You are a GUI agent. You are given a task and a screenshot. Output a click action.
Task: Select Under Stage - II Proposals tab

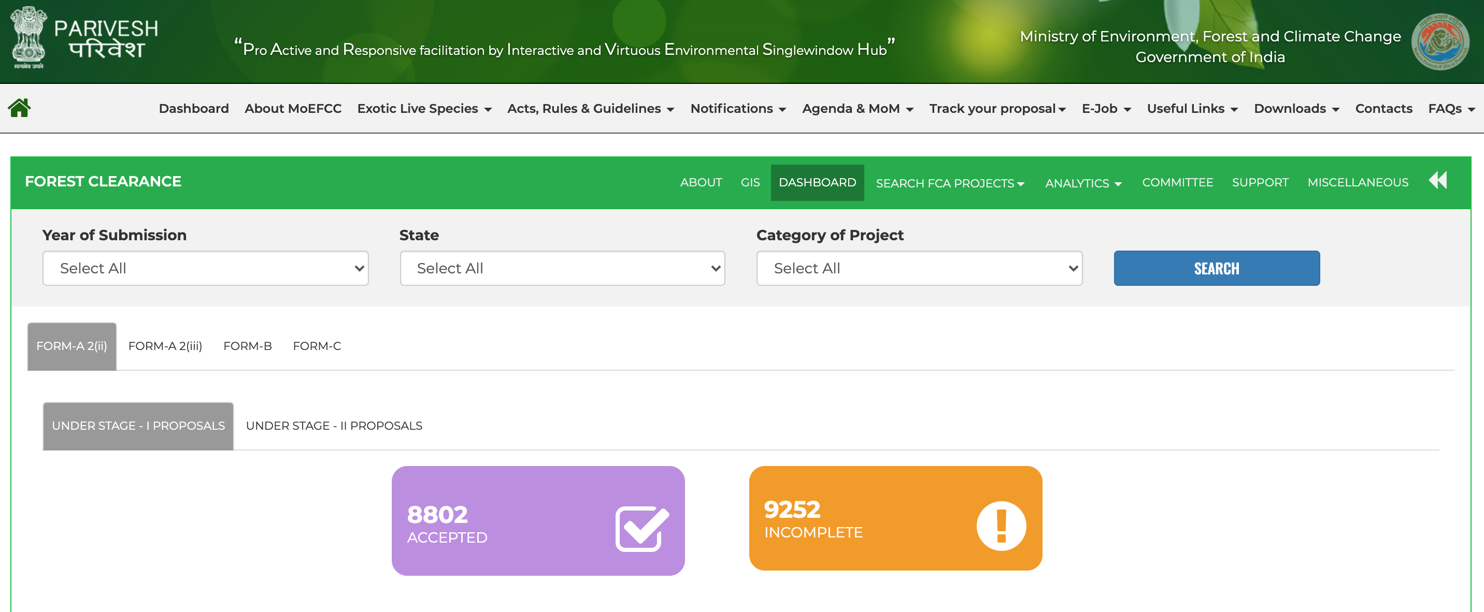pyautogui.click(x=334, y=426)
